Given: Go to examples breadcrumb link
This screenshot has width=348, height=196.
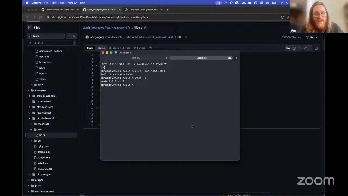Looking at the screenshot, I should [x=98, y=27].
